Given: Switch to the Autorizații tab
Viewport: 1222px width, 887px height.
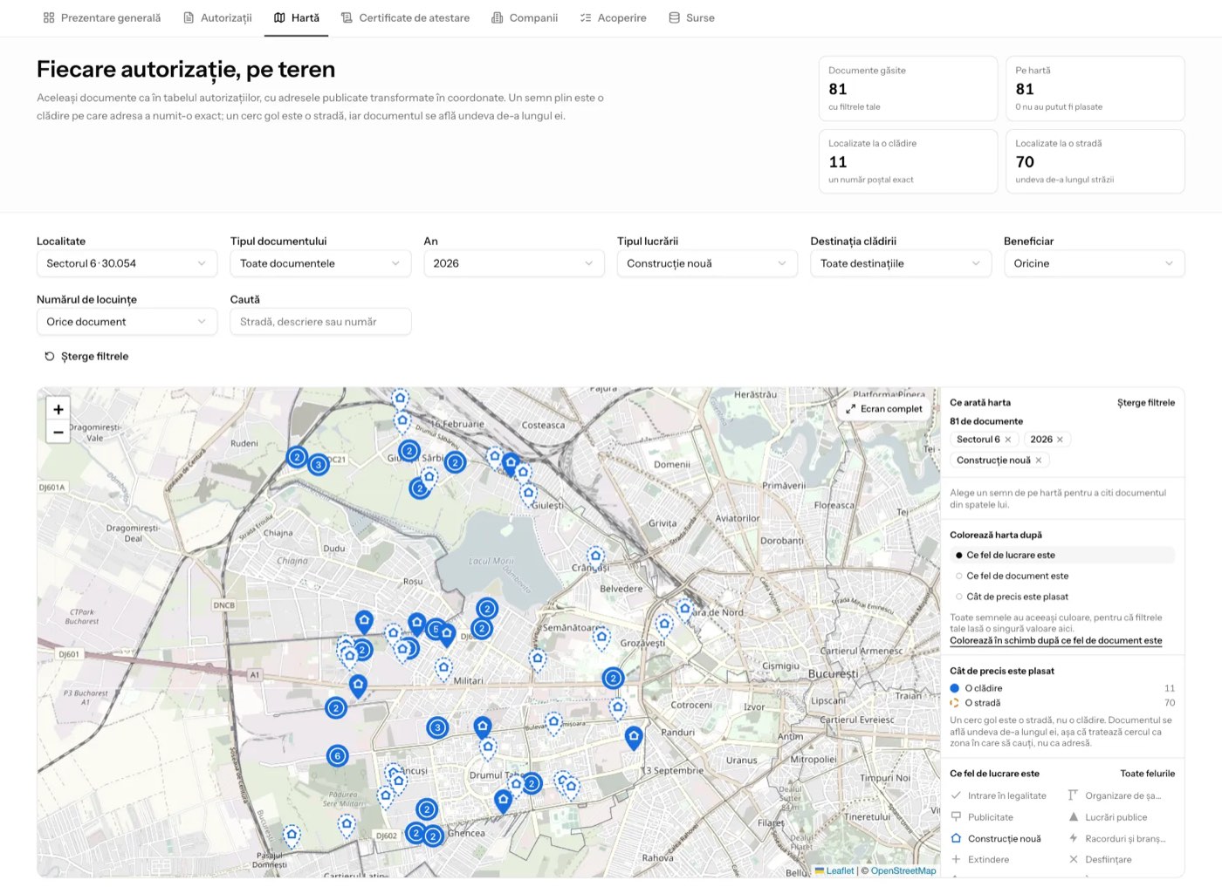Looking at the screenshot, I should pos(217,17).
